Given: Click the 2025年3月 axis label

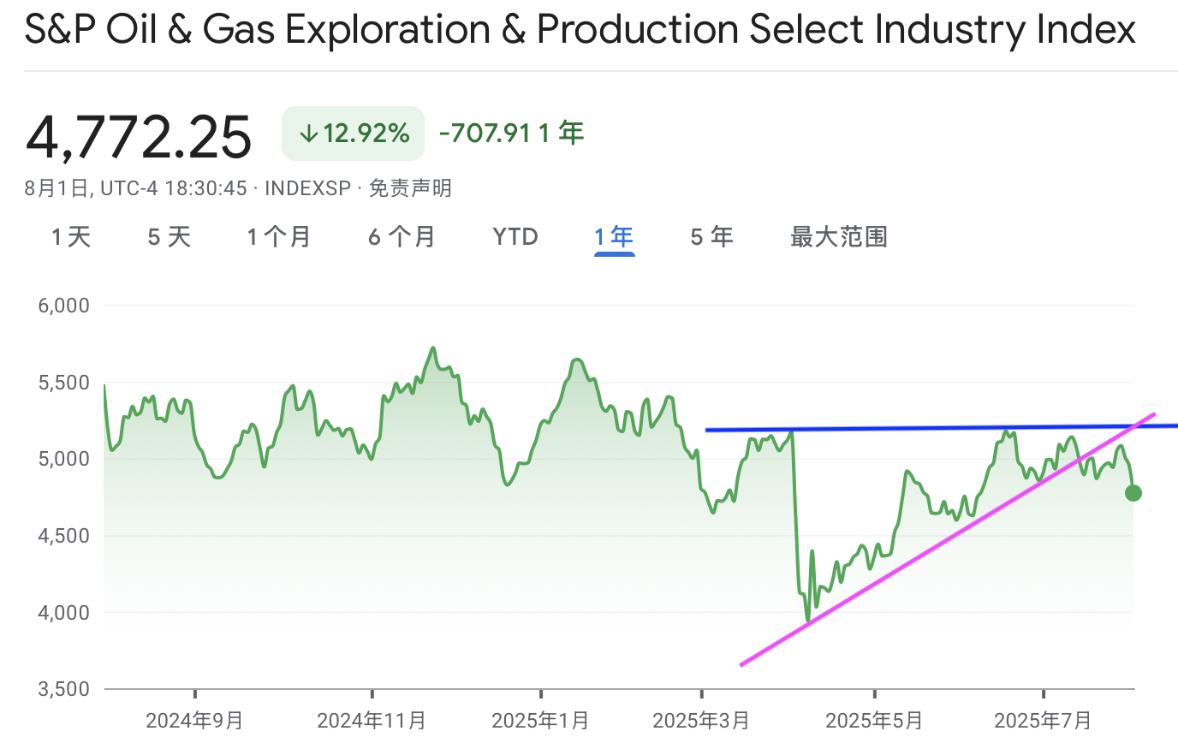Looking at the screenshot, I should 701,721.
